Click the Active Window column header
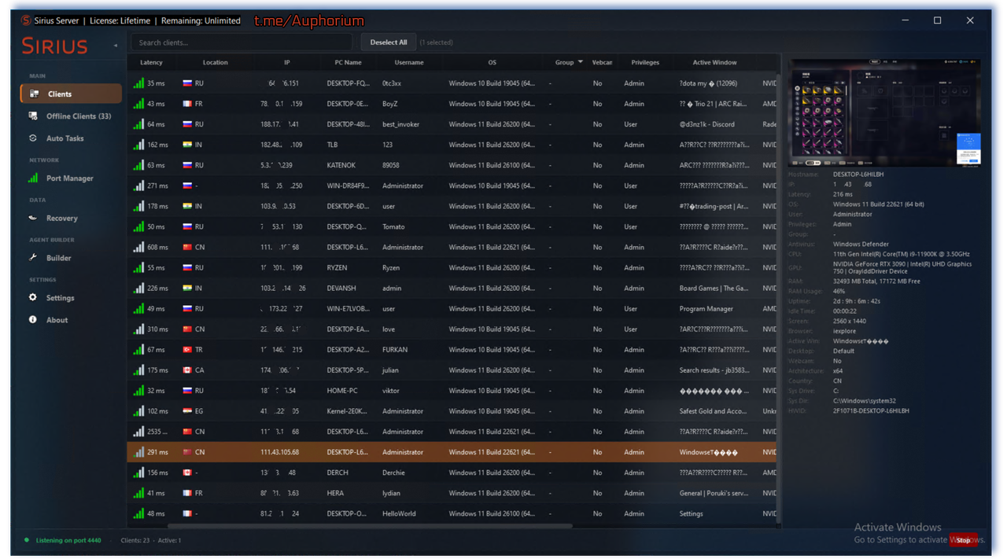This screenshot has height=559, width=1007. (714, 62)
